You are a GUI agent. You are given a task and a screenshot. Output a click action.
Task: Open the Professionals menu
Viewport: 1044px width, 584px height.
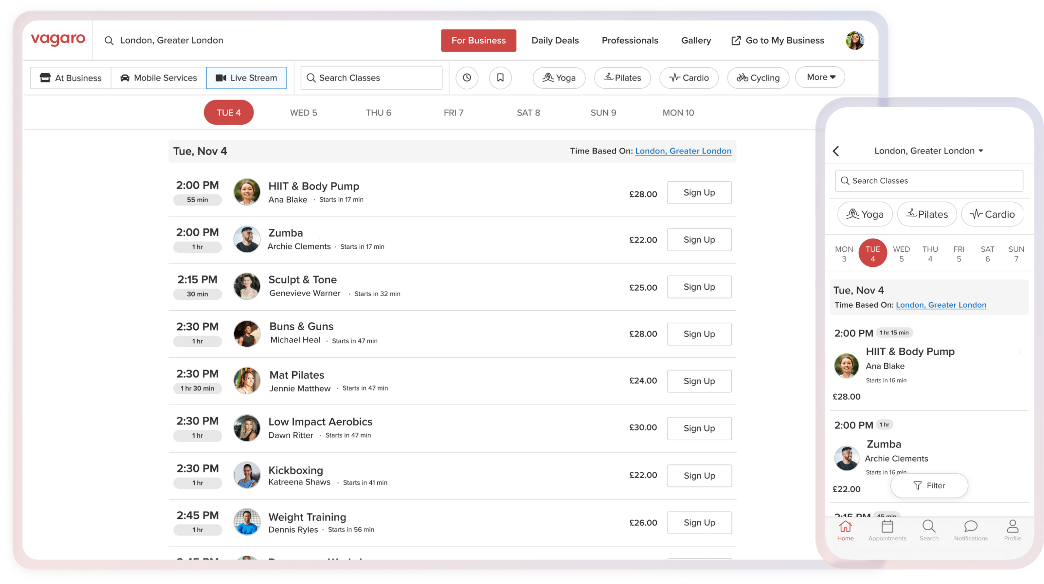(630, 41)
